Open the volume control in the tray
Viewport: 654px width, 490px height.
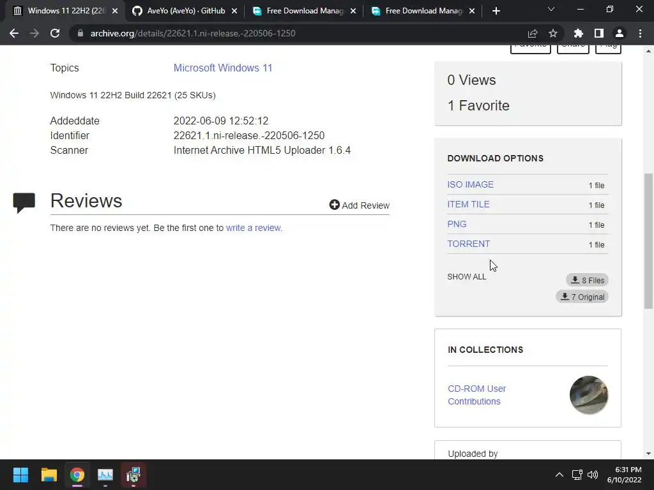click(592, 475)
